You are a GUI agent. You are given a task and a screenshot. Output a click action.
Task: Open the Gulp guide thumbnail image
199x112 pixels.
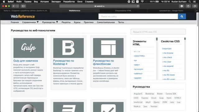coord(29,48)
